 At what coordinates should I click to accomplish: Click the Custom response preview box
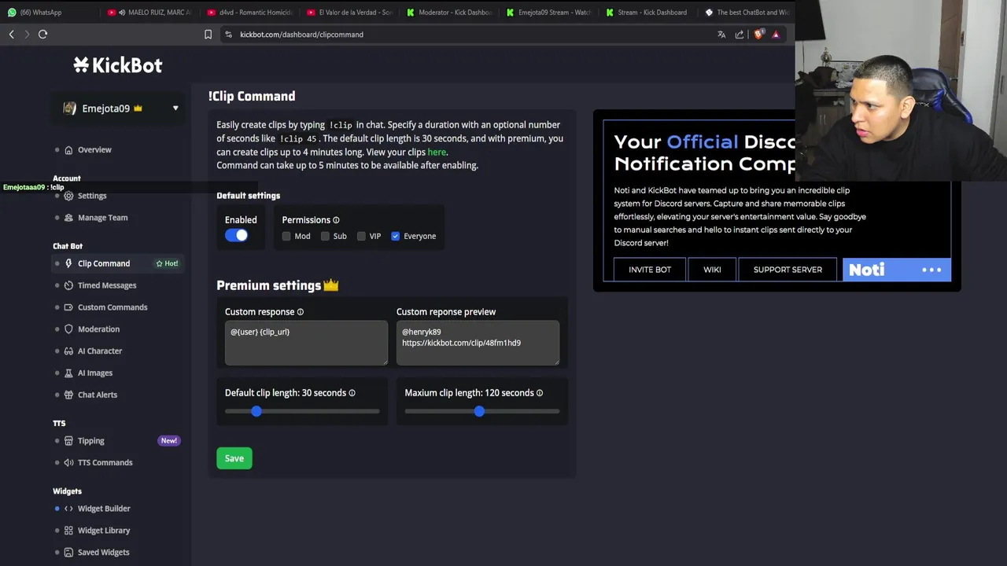478,343
